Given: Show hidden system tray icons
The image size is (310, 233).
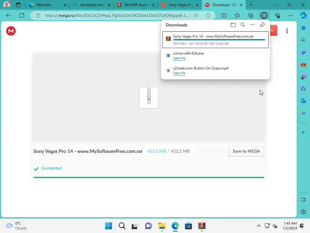Looking at the screenshot, I should (259, 226).
